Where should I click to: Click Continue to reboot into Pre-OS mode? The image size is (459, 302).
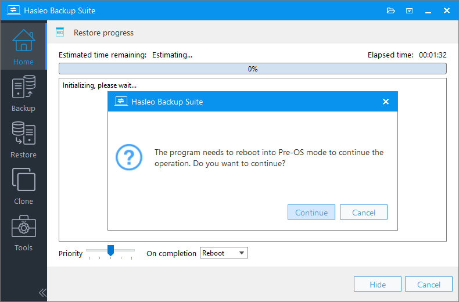[x=311, y=212]
